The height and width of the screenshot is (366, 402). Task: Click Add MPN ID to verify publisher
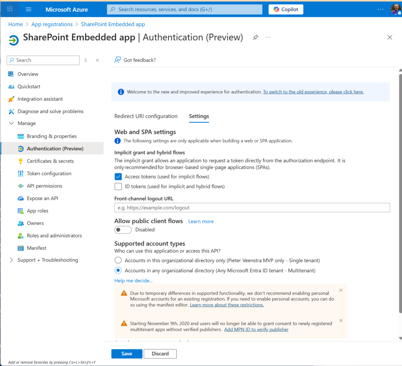256,330
